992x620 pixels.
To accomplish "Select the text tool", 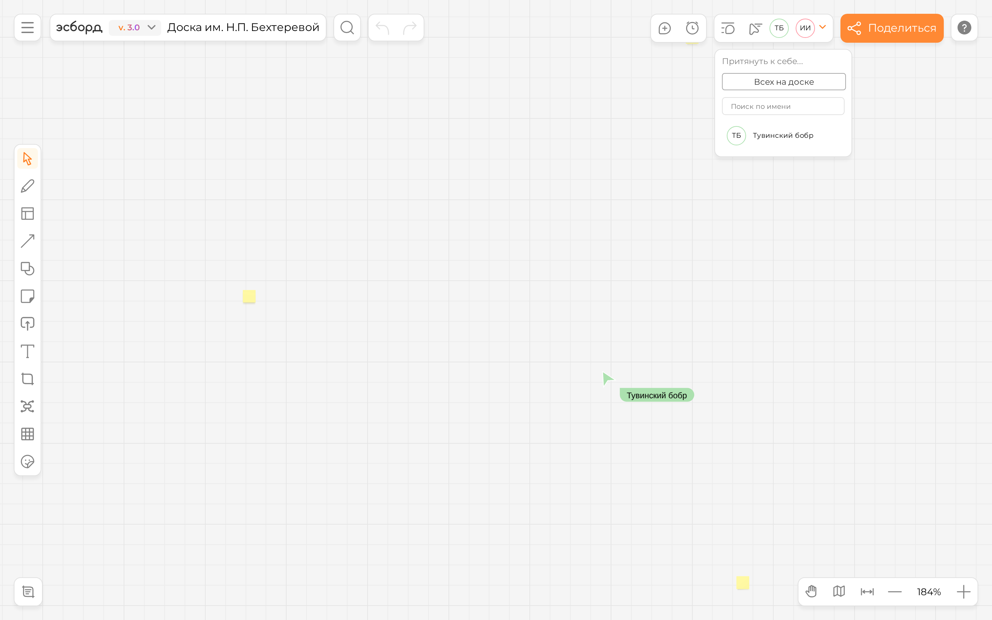I will pos(28,351).
